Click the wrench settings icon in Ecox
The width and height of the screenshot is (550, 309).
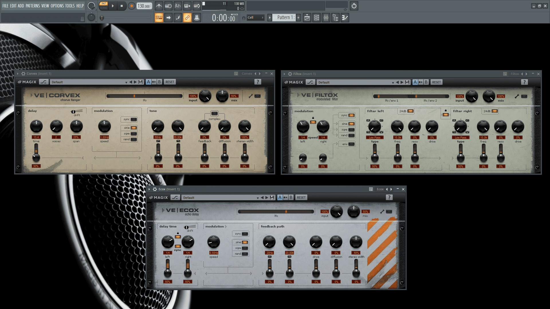(382, 211)
